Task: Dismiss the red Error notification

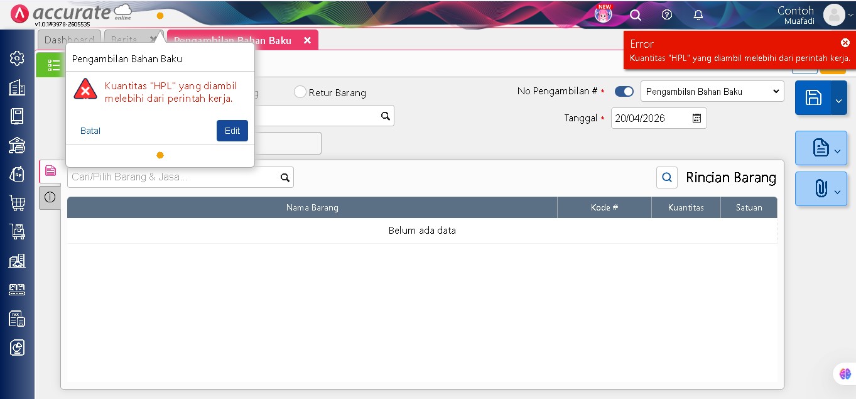Action: pos(845,43)
